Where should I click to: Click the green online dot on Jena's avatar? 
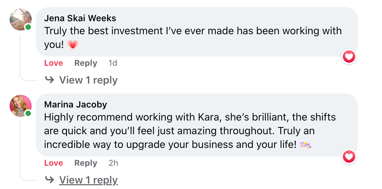coord(28,27)
